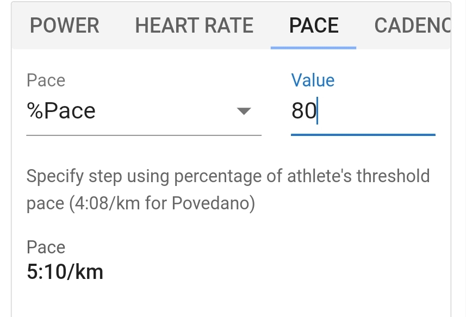Select the PACE tab
The width and height of the screenshot is (466, 317).
[x=314, y=25]
